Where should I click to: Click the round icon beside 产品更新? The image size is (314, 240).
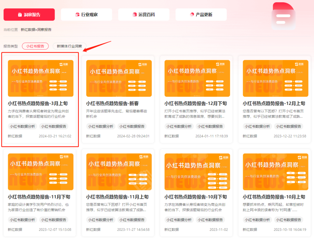(192, 15)
